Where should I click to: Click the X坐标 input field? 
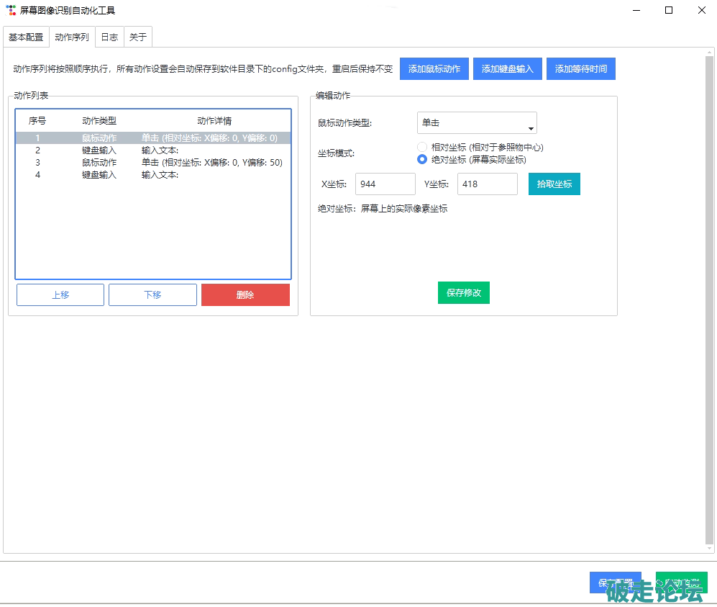coord(385,184)
